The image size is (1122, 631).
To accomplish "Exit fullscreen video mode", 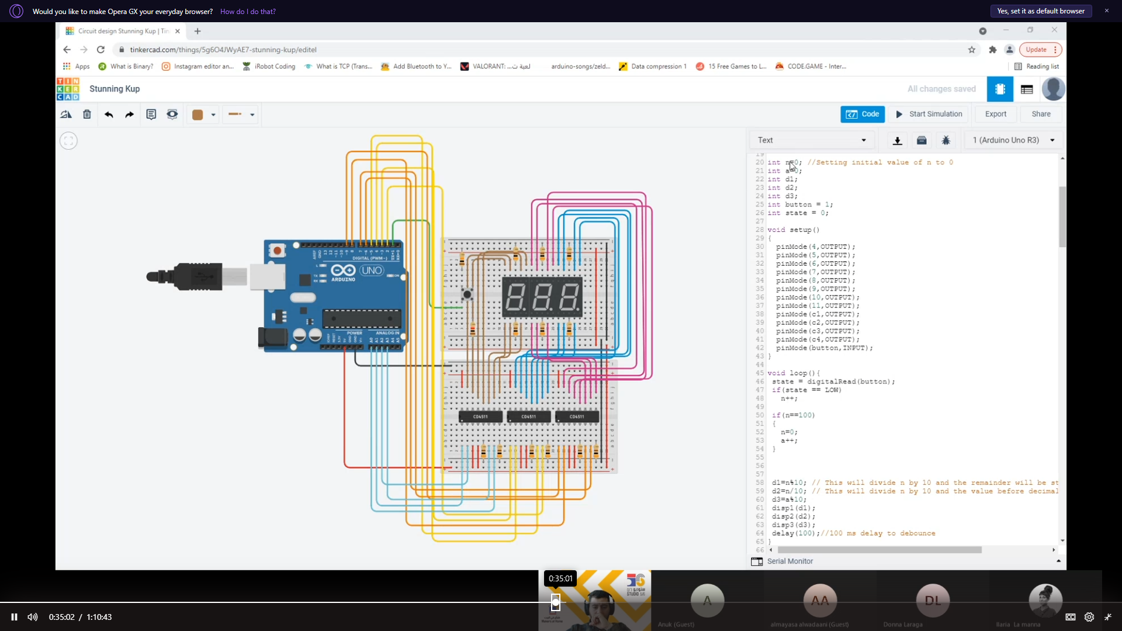I will click(1108, 617).
